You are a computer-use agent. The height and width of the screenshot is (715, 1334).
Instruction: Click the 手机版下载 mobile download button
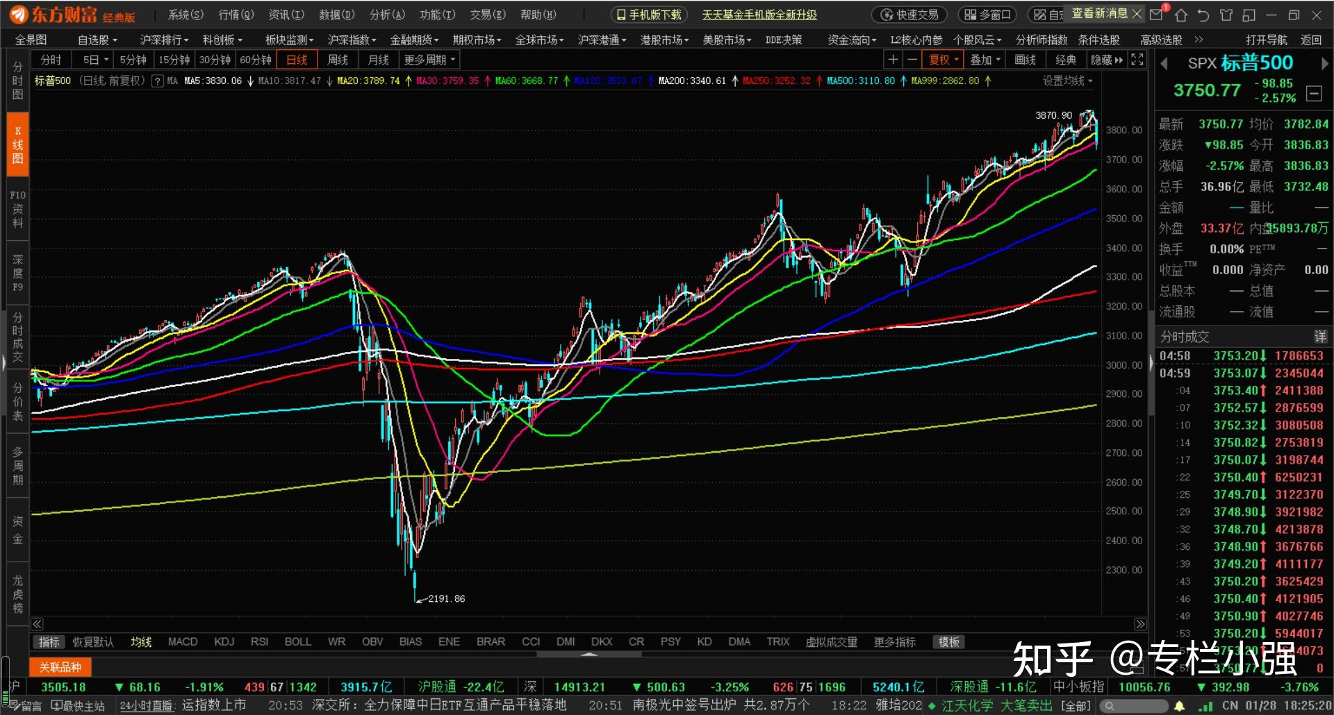650,15
